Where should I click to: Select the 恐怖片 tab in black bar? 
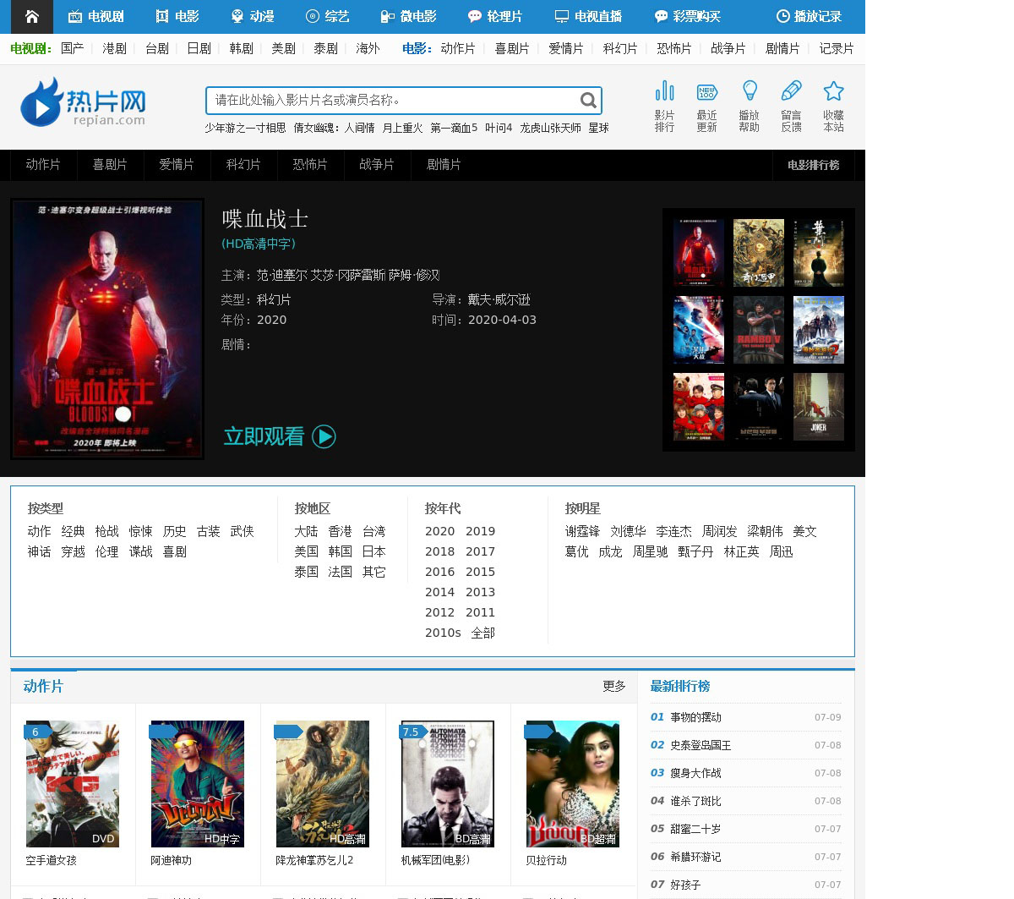click(310, 165)
